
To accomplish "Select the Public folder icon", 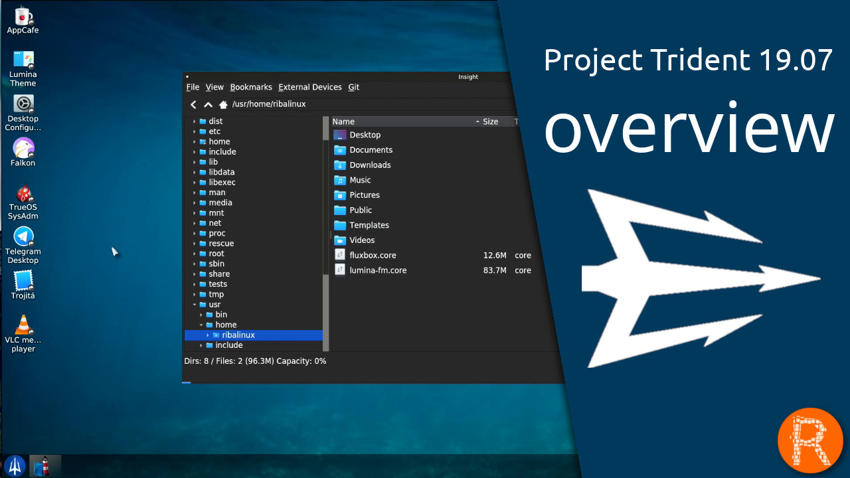I will coord(340,210).
